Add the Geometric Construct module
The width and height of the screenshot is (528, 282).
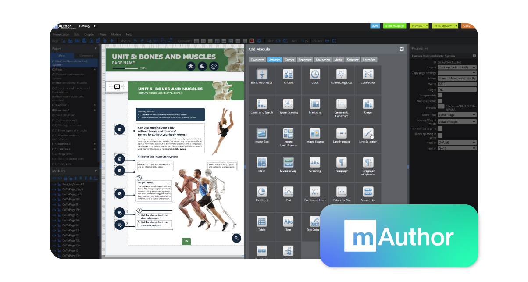[x=341, y=104]
